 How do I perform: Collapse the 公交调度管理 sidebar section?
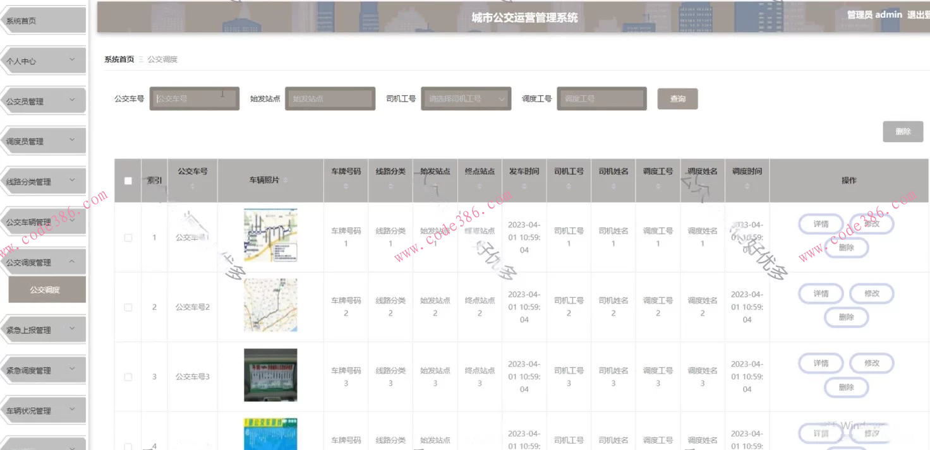coord(44,263)
